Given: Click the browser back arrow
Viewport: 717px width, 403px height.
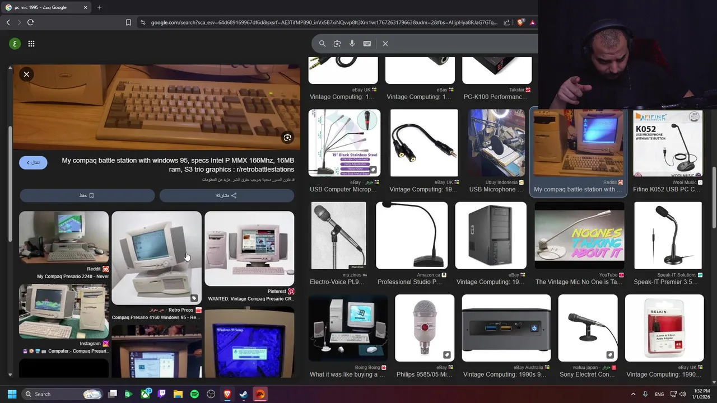Looking at the screenshot, I should click(x=8, y=22).
